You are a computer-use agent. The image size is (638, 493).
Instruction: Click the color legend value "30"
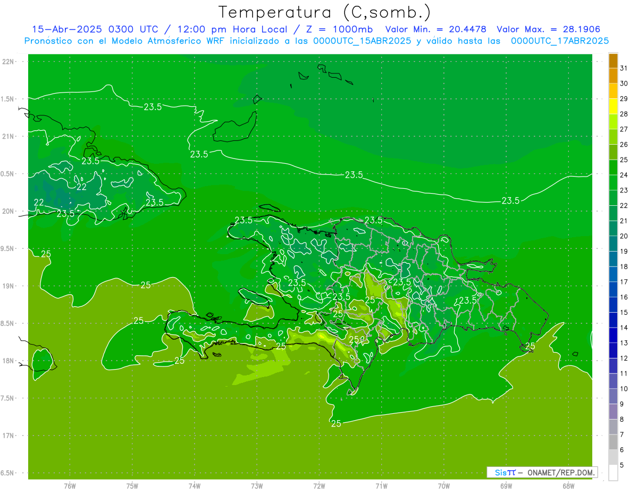[624, 83]
